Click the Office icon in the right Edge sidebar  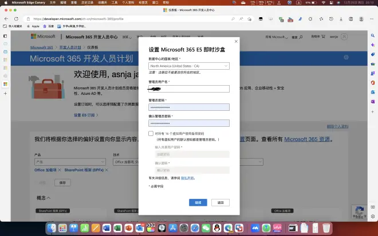point(373,83)
